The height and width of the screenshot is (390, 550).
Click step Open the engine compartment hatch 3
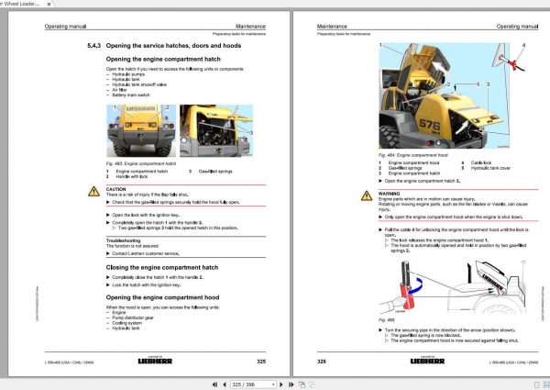coord(423,181)
